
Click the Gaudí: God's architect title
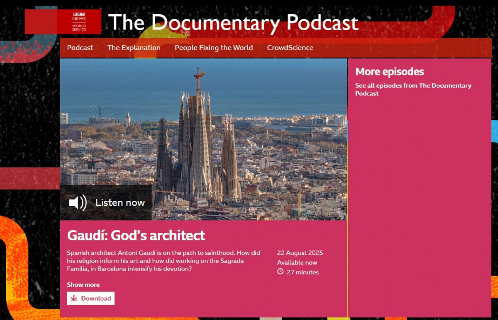click(136, 235)
